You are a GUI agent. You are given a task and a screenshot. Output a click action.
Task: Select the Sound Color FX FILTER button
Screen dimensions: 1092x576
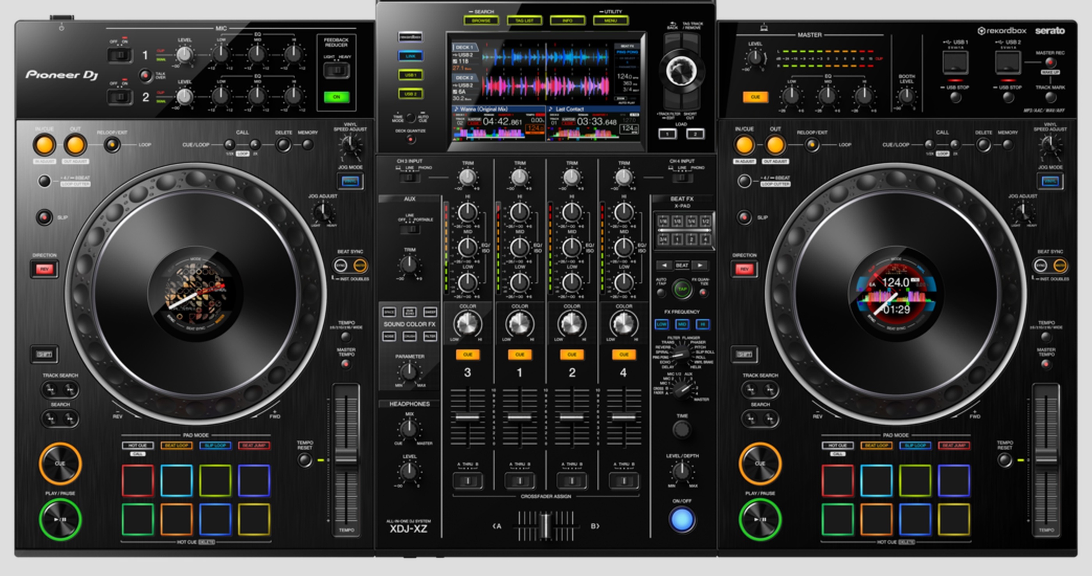click(430, 336)
